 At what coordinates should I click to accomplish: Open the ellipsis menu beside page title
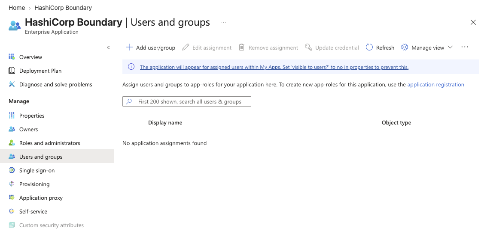tap(224, 22)
